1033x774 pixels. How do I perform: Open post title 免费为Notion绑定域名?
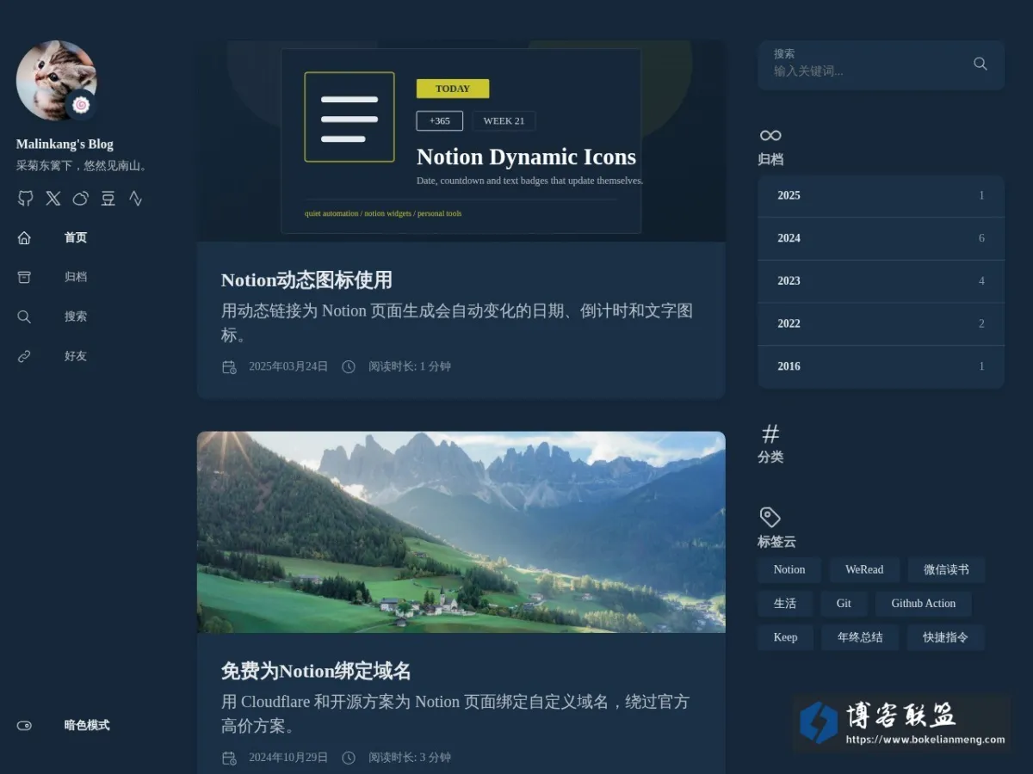[x=316, y=672]
